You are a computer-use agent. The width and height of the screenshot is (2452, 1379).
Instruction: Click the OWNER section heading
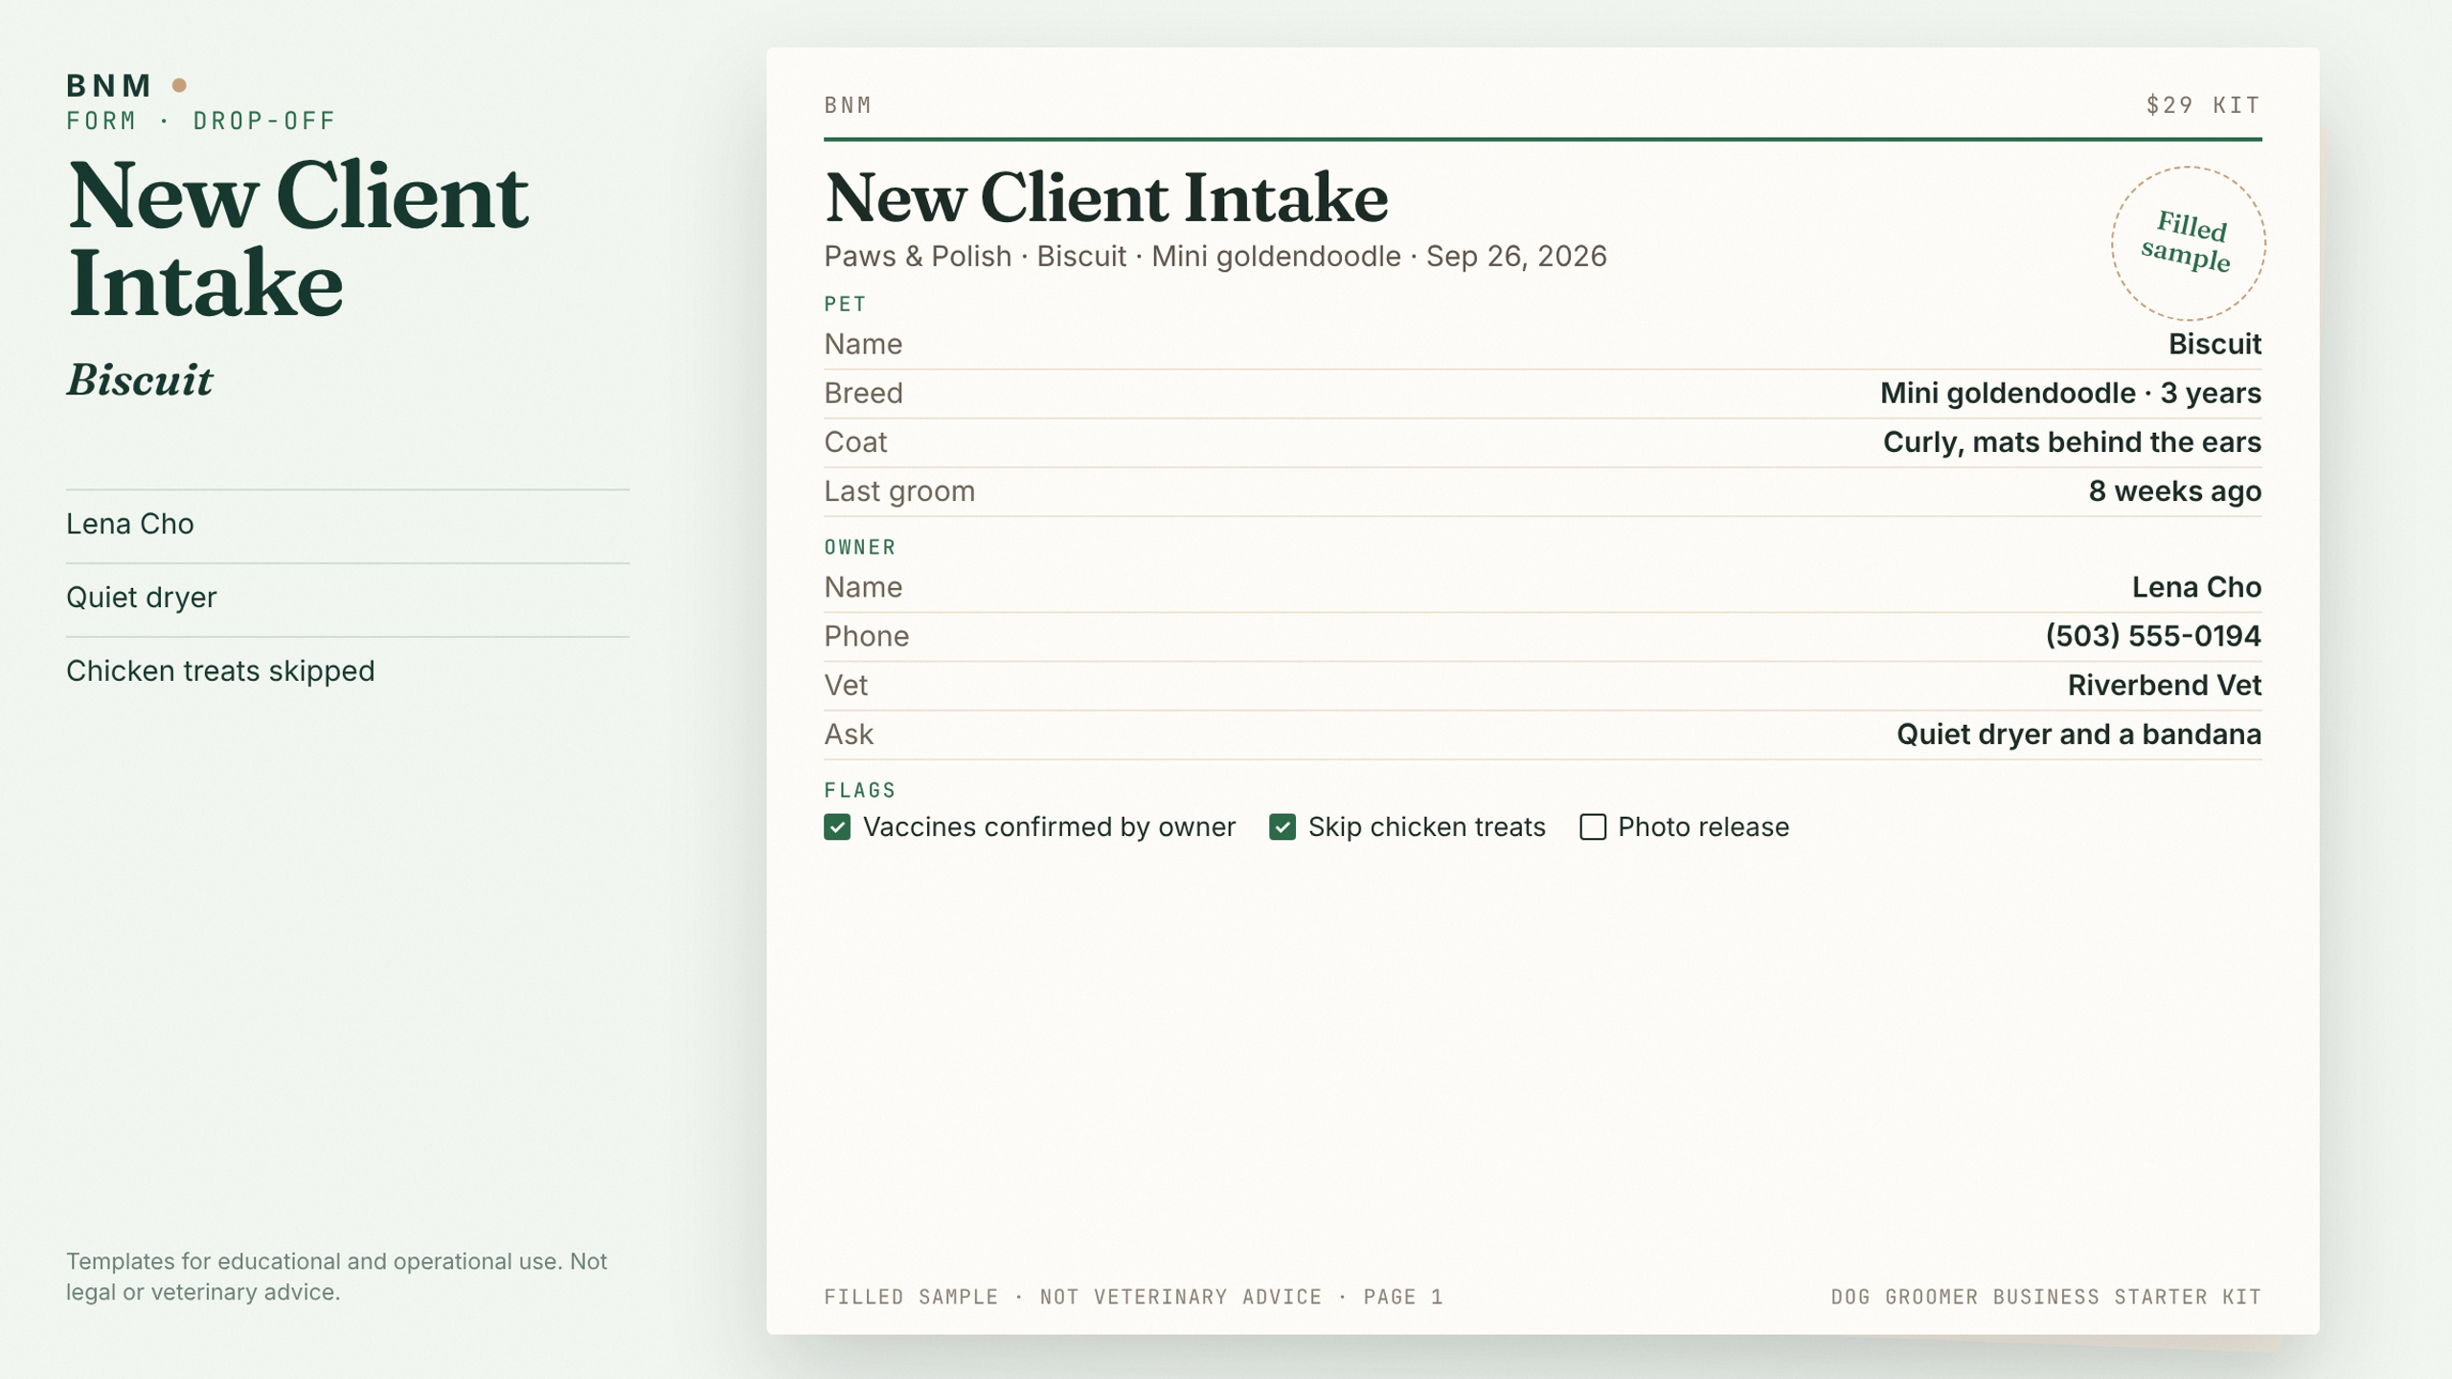[860, 548]
